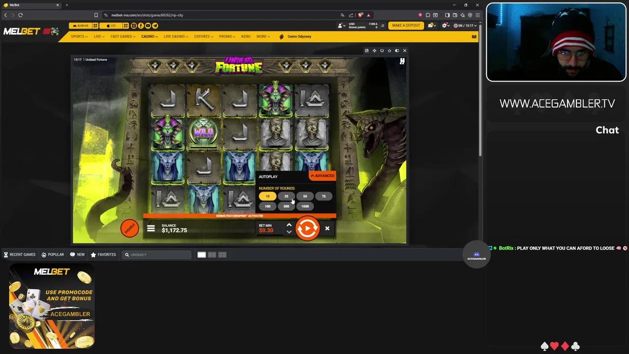Viewport: 629px width, 354px height.
Task: Select 50 in Number of Rounds
Action: [x=305, y=196]
